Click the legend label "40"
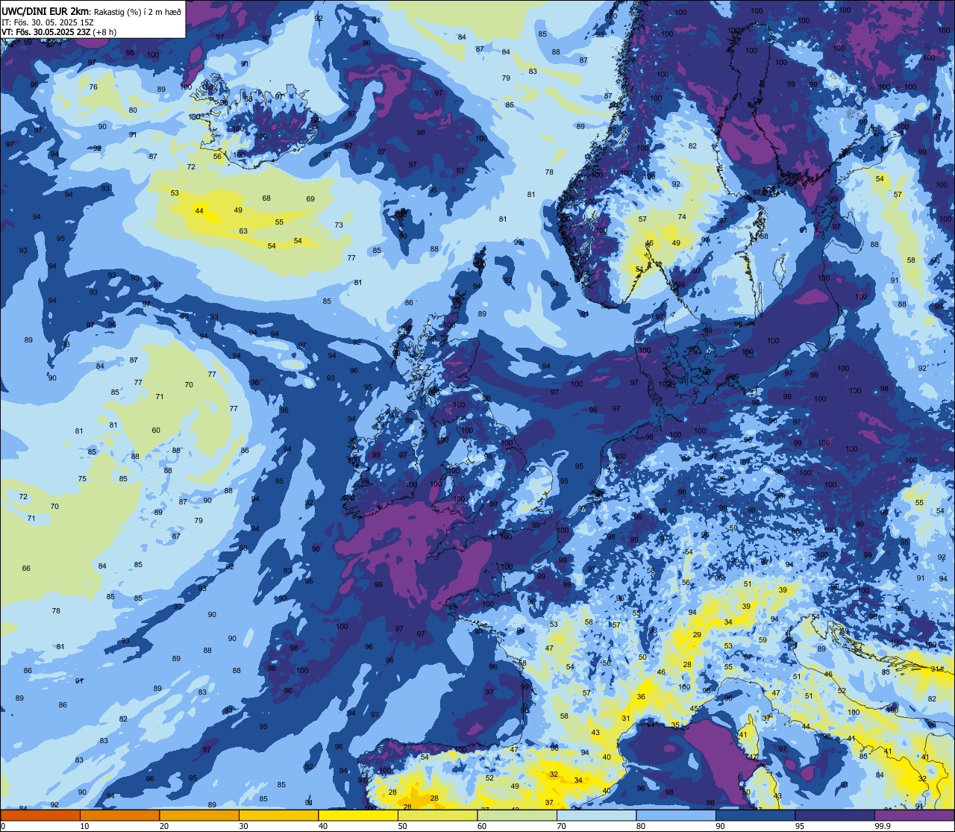This screenshot has width=955, height=832. click(x=323, y=826)
